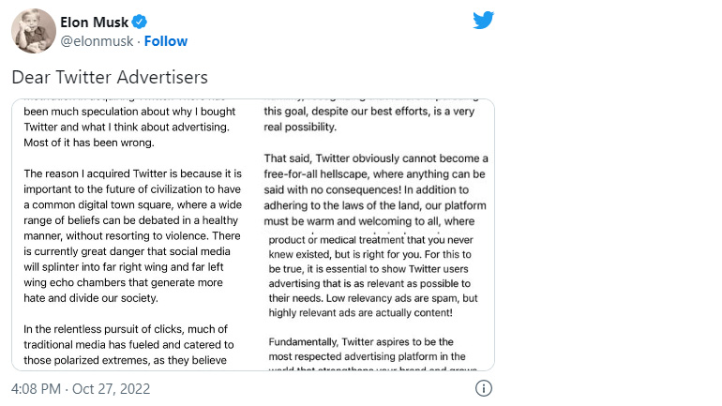Click the Twitter bird logo
722x406 pixels.
click(x=484, y=21)
